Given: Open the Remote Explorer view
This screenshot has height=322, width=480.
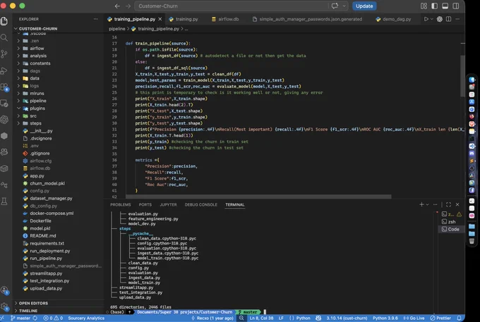Looking at the screenshot, I should click(4, 104).
